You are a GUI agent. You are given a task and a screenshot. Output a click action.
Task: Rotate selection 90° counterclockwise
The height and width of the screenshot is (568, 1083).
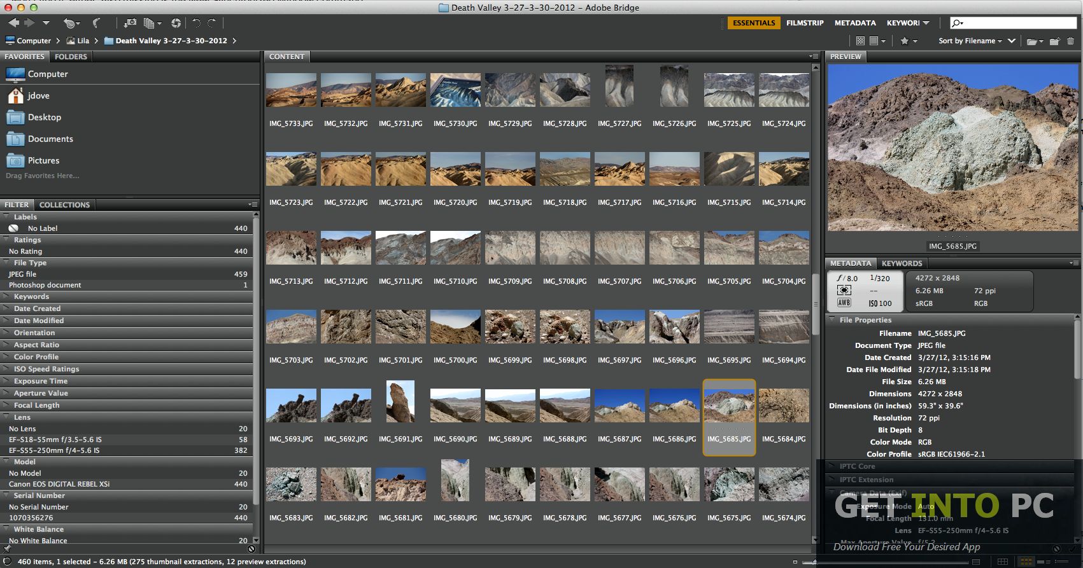tap(196, 23)
